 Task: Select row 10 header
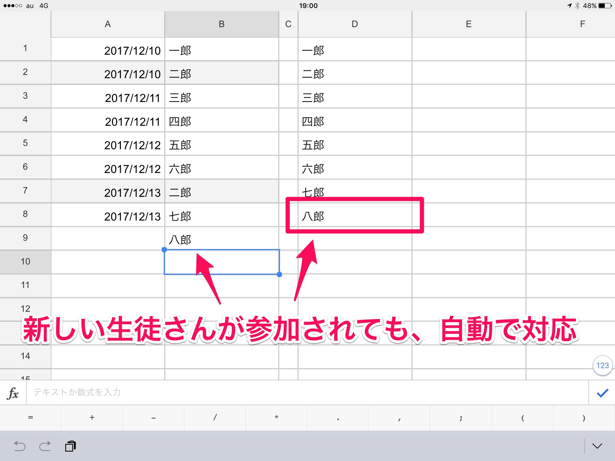[25, 261]
